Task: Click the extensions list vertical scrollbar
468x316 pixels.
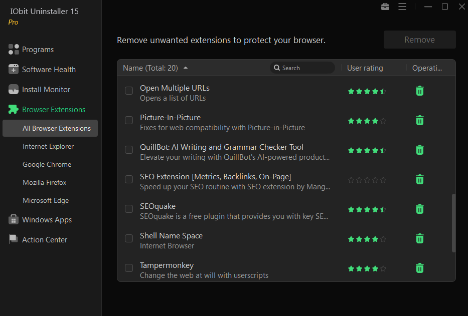Action: pyautogui.click(x=453, y=223)
